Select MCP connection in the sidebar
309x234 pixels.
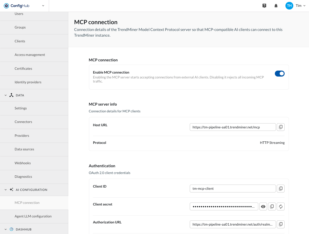[x=34, y=203]
